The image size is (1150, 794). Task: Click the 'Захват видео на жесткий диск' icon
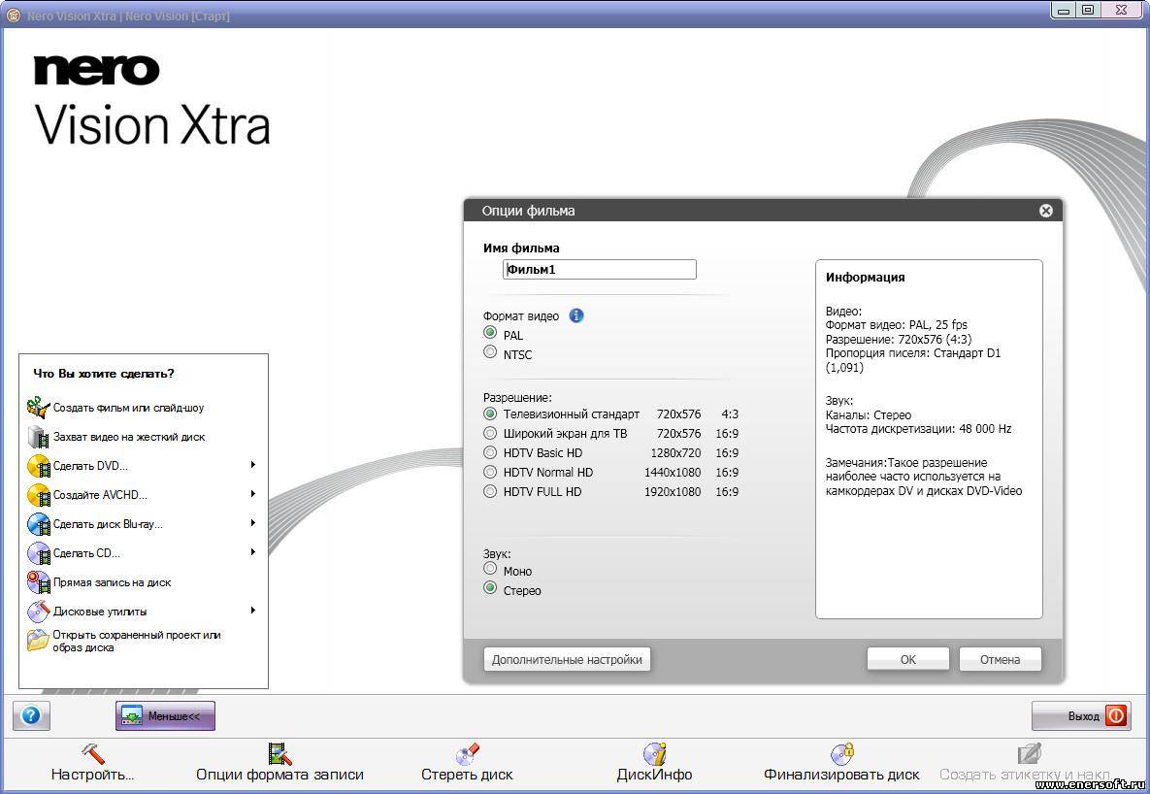tap(38, 437)
